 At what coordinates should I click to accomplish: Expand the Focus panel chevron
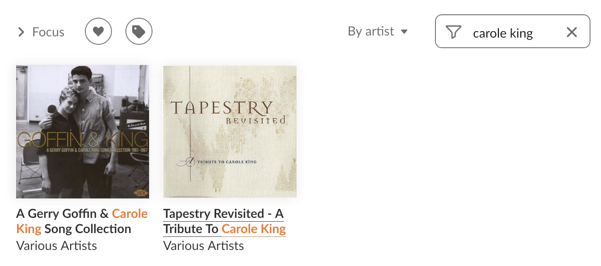click(x=21, y=32)
